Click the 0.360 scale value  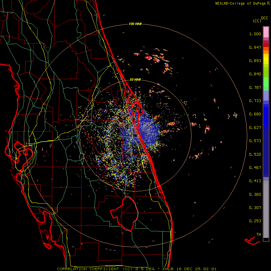(x=255, y=195)
